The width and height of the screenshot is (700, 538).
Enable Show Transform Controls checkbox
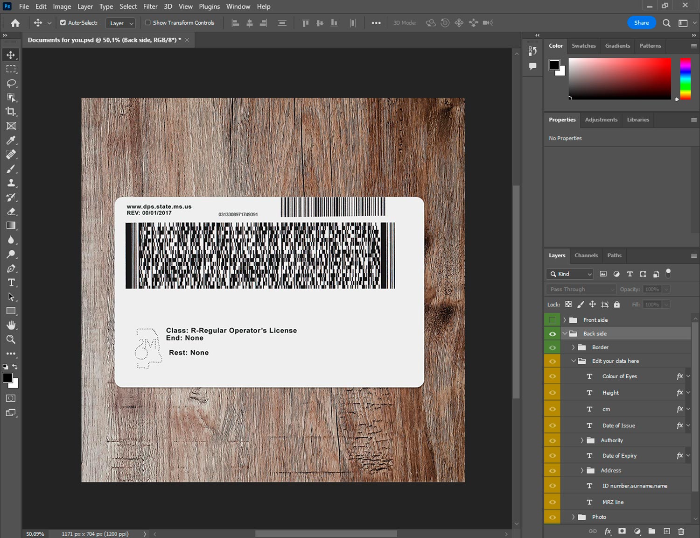pyautogui.click(x=147, y=22)
